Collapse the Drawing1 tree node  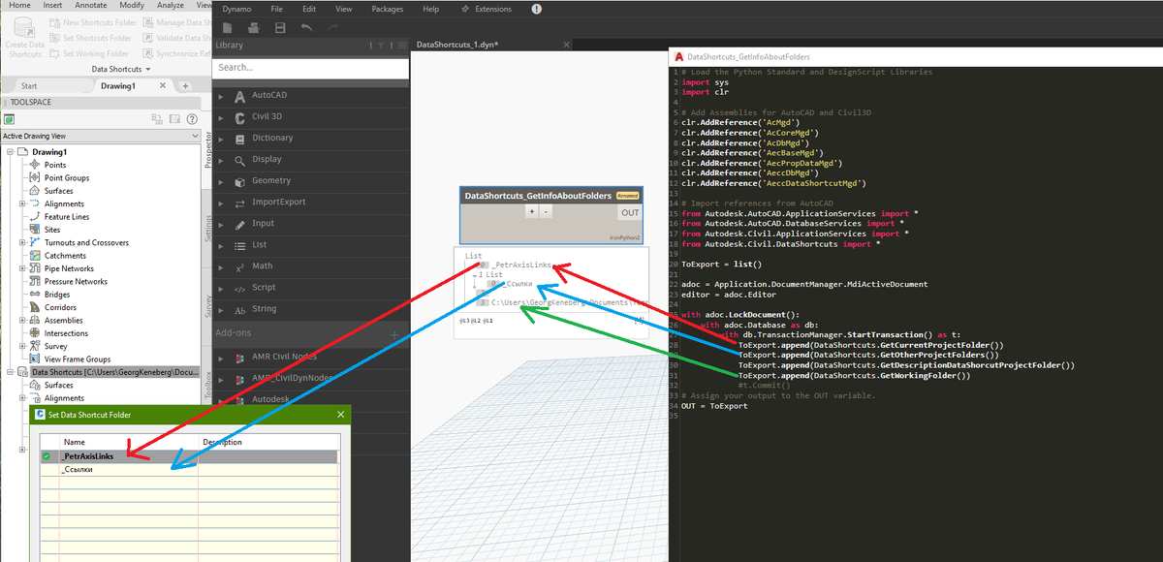[x=10, y=152]
